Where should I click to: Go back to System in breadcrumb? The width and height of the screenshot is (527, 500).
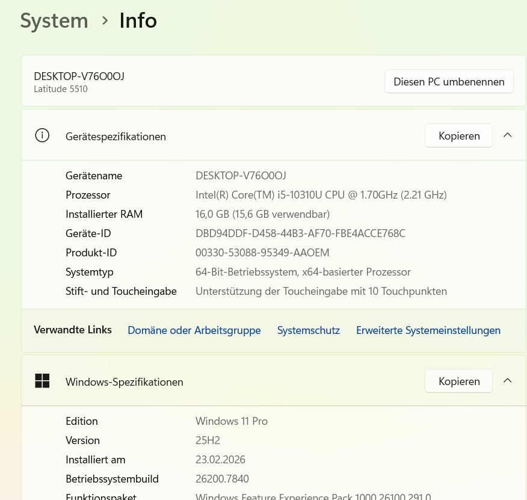54,20
